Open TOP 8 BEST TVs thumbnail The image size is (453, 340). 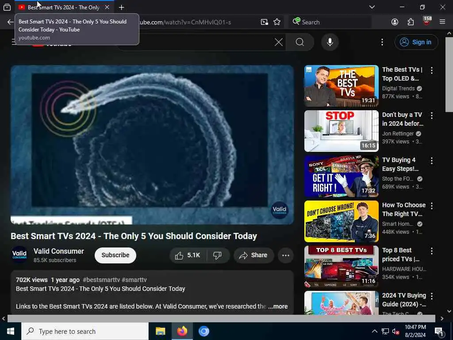click(341, 266)
